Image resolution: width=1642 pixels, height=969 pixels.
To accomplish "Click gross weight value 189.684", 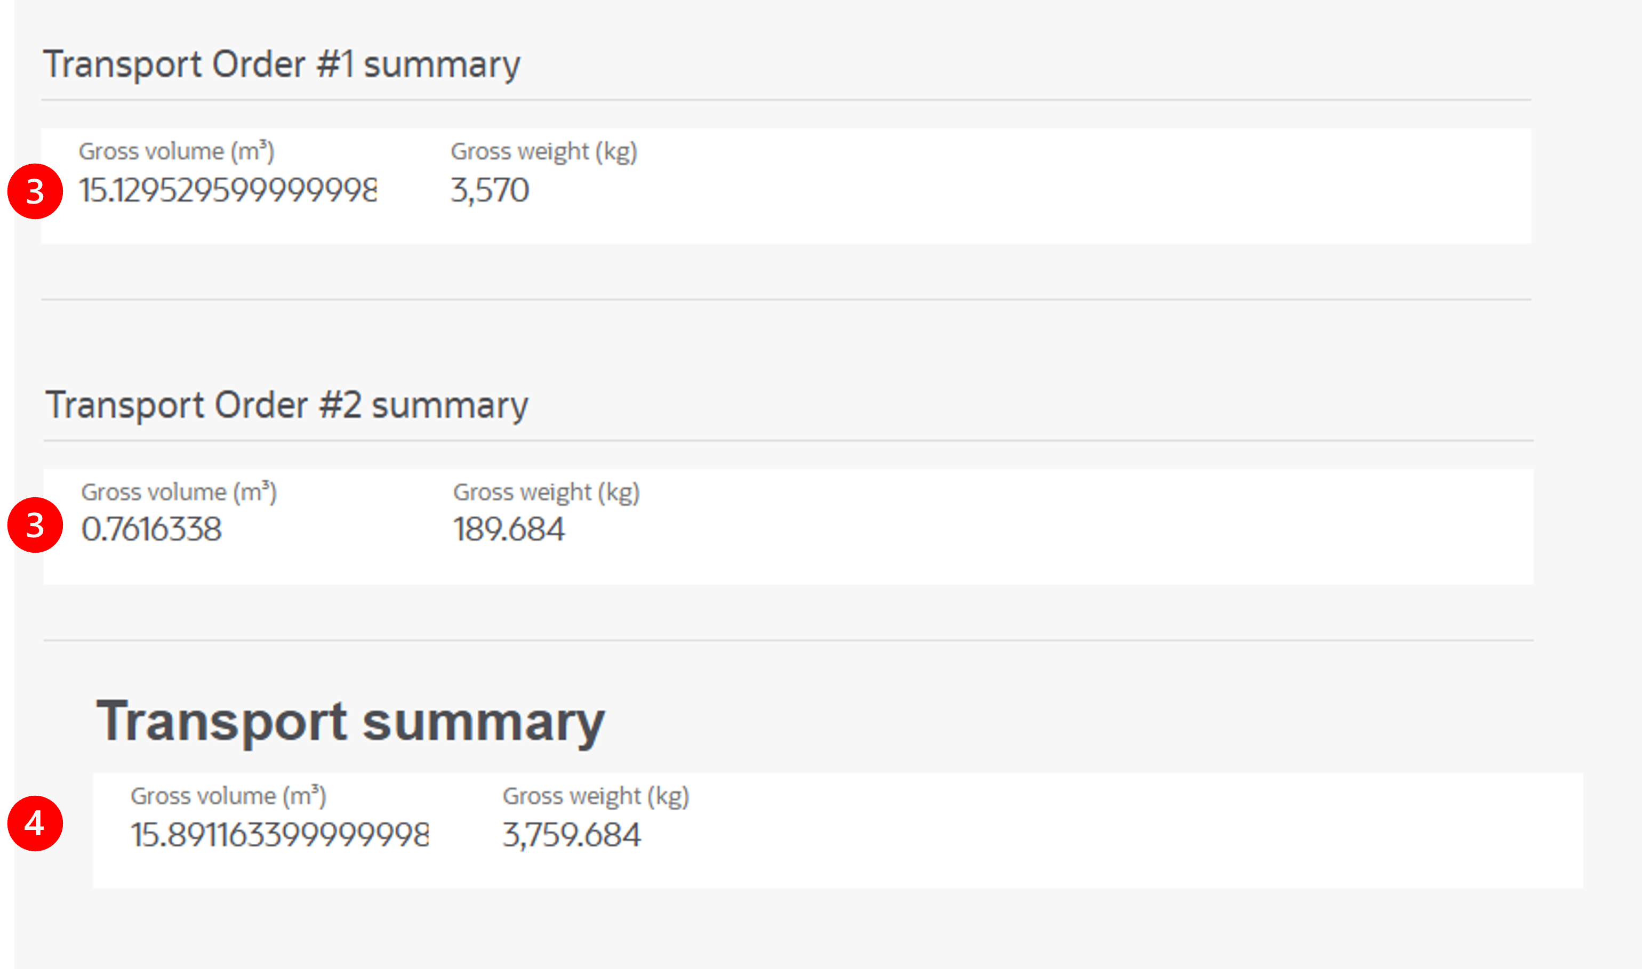I will pos(509,529).
